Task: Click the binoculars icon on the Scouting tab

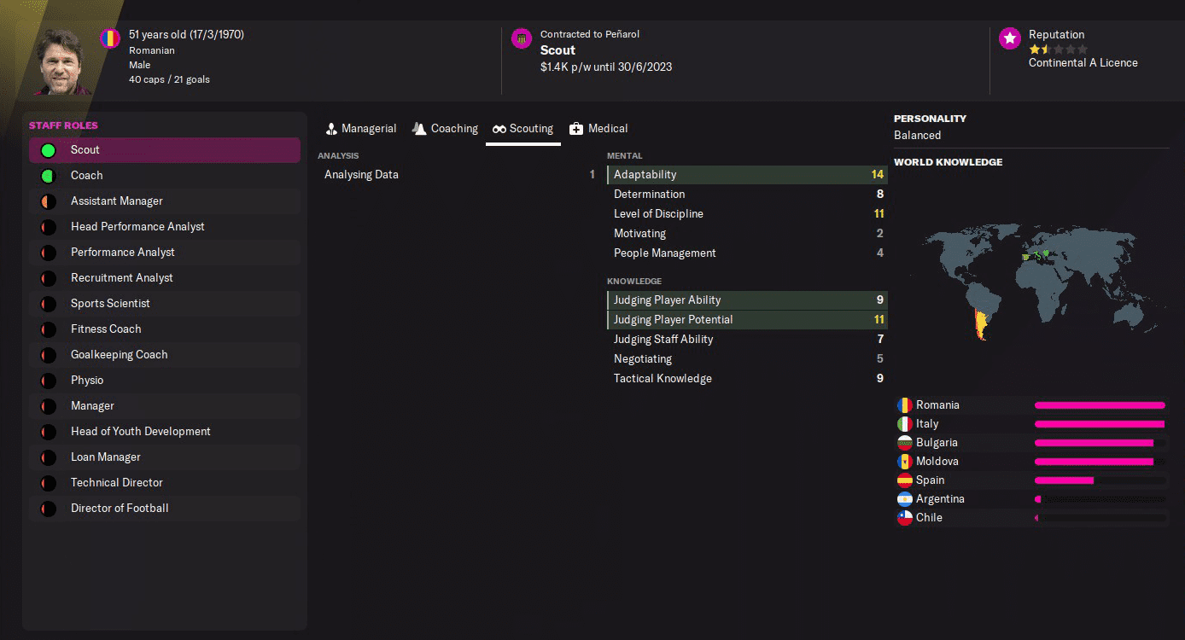Action: (x=500, y=128)
